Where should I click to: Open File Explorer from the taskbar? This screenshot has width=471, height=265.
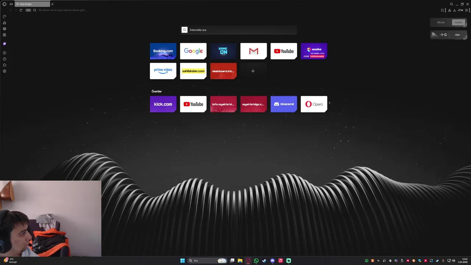[x=240, y=261]
